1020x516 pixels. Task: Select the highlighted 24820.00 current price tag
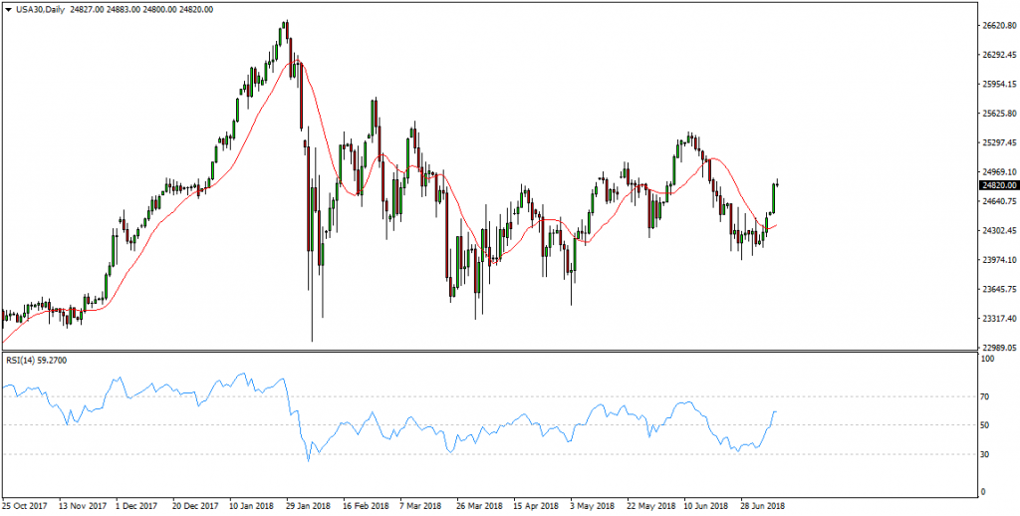[998, 185]
